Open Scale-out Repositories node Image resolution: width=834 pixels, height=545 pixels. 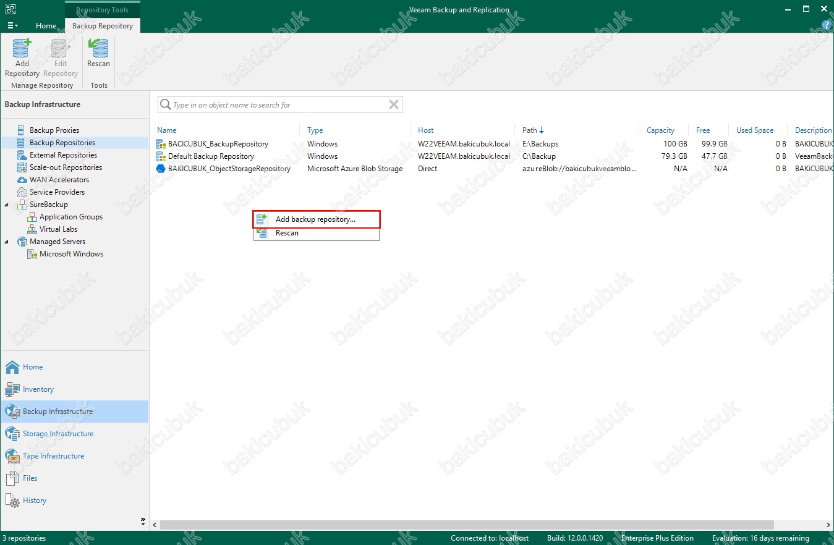click(66, 167)
